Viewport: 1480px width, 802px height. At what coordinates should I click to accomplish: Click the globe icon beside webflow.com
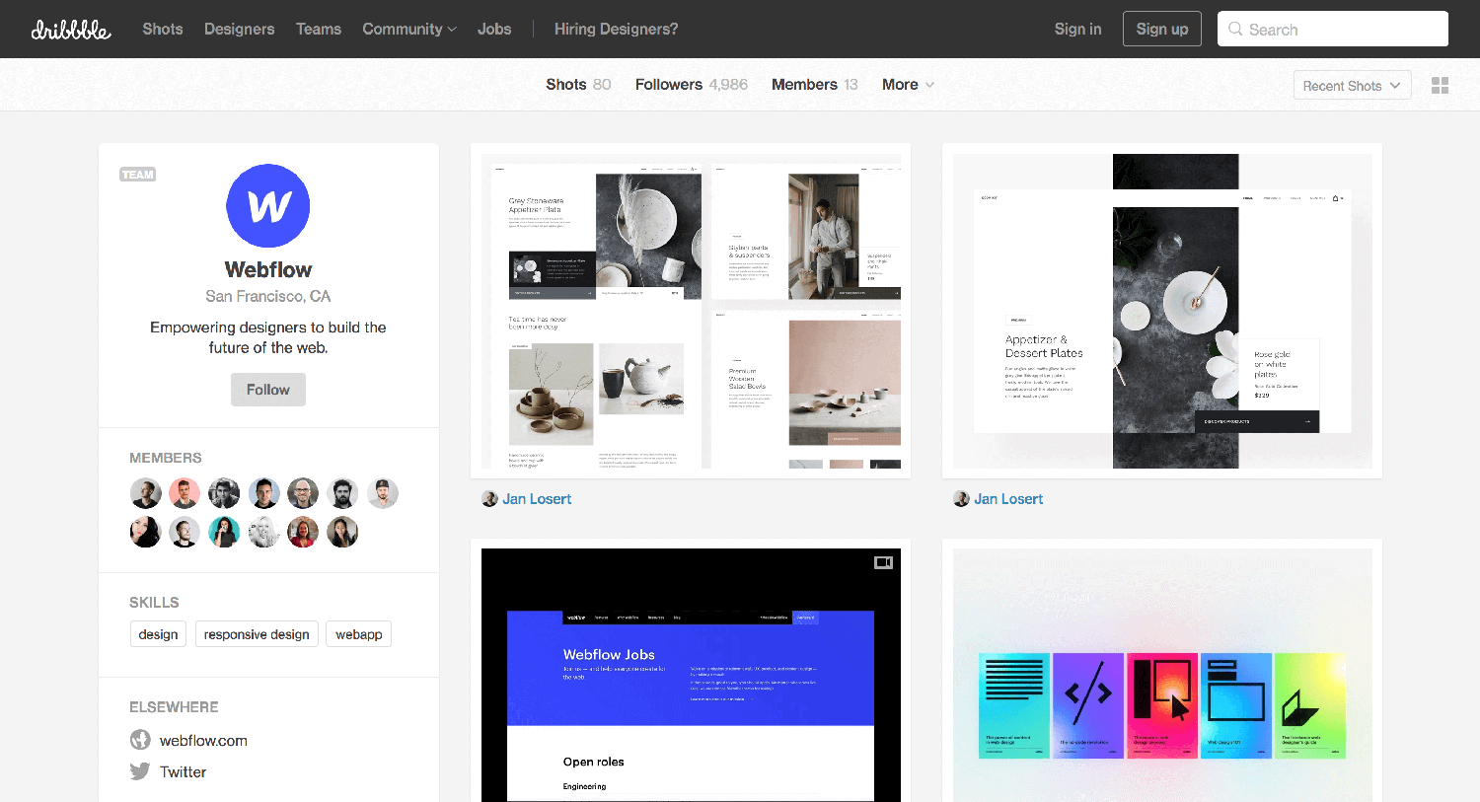[x=140, y=740]
